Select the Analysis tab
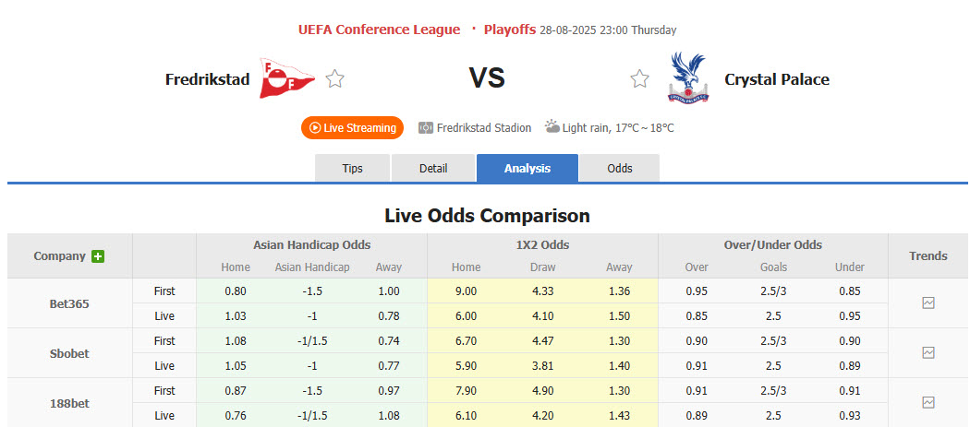Screen dimensions: 970x427 pos(527,169)
